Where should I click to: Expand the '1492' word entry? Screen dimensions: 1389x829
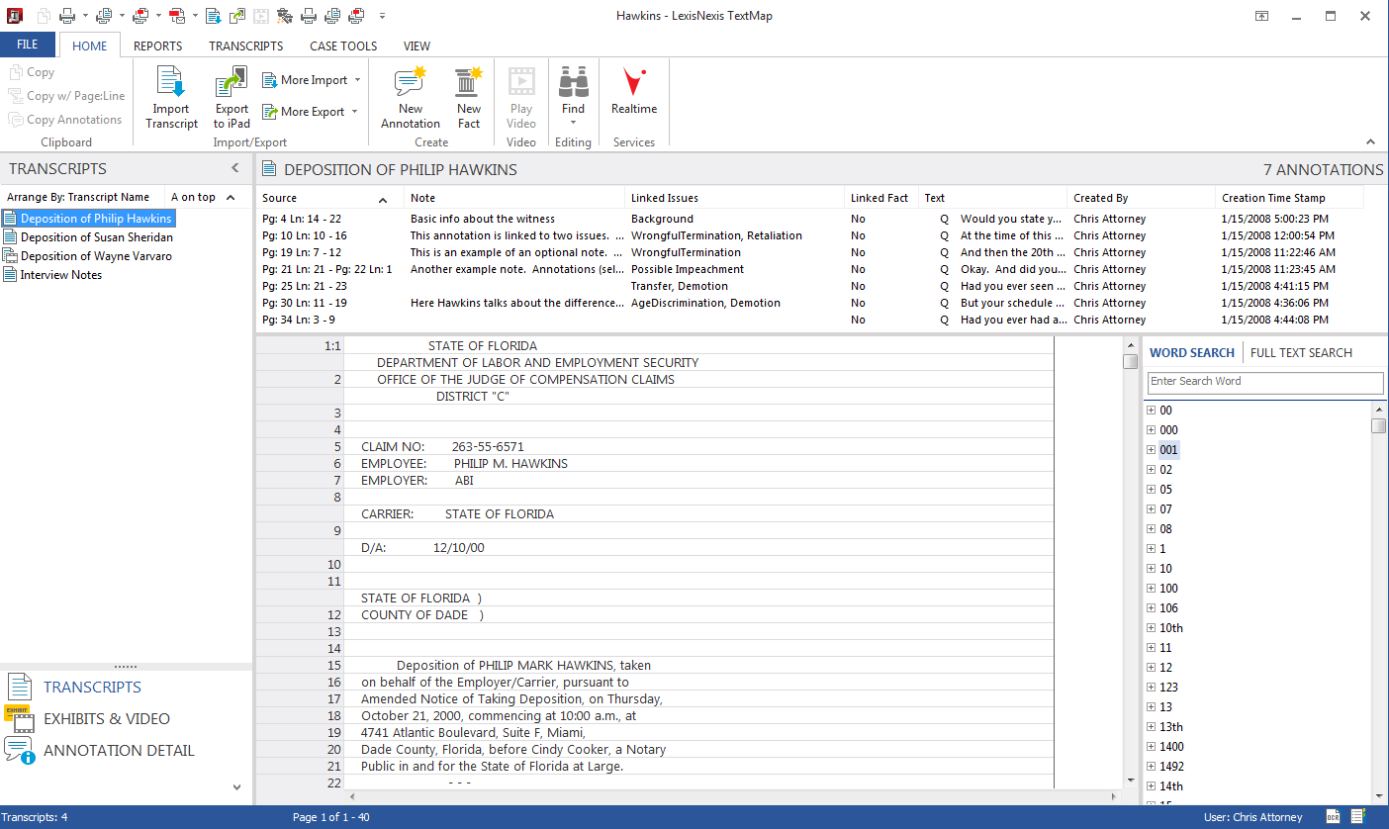[x=1151, y=767]
